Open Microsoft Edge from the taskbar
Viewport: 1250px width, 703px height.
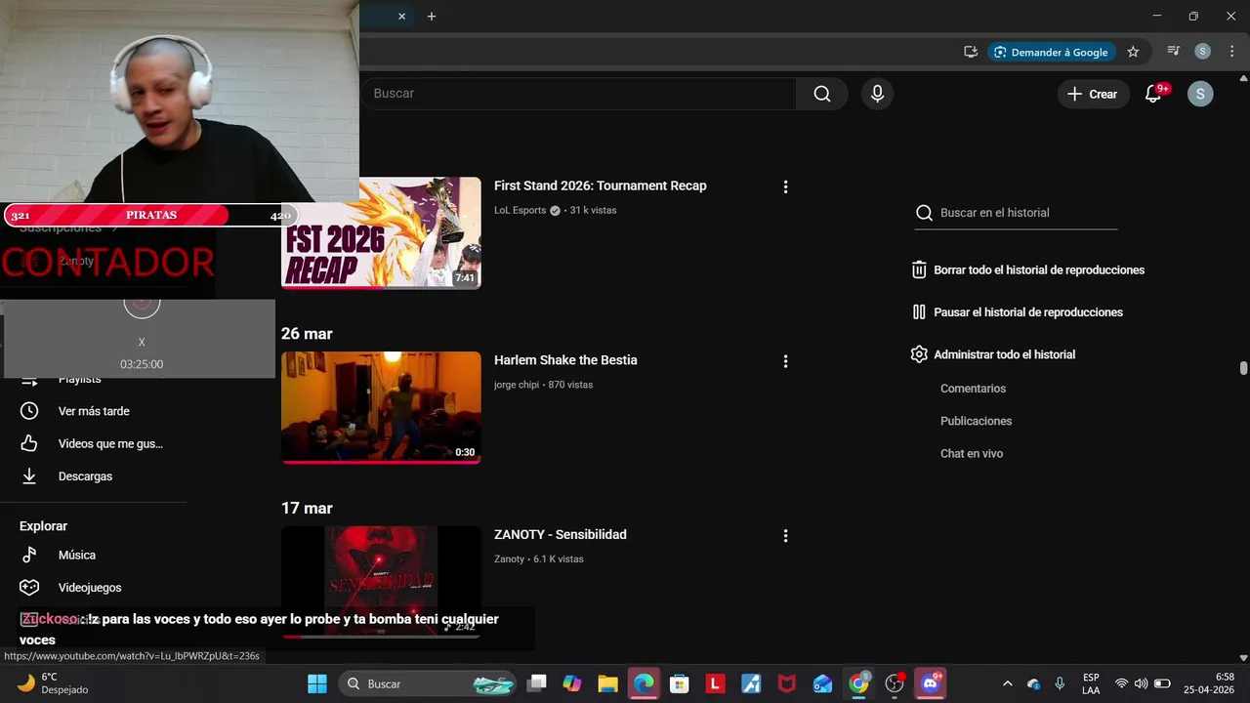[x=644, y=683]
